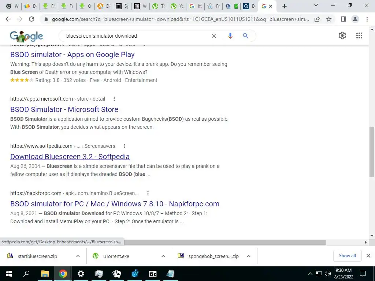Viewport: 375px width, 281px height.
Task: Click the scroll-down arrow of page scrollbar
Action: 372,236
